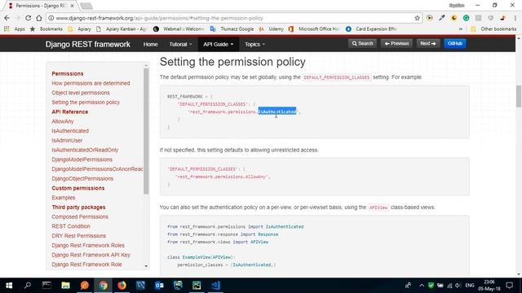Open the DRY Rest Permissions link
The image size is (522, 293).
[79, 236]
